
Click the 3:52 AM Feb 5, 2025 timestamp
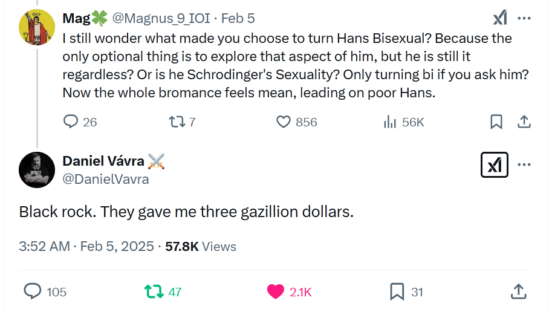point(86,246)
